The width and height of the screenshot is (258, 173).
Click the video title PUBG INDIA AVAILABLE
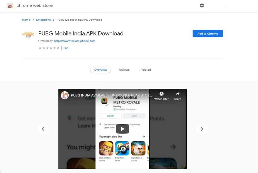point(111,95)
